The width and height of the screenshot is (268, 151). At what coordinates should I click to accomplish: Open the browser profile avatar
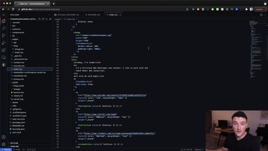[251, 9]
